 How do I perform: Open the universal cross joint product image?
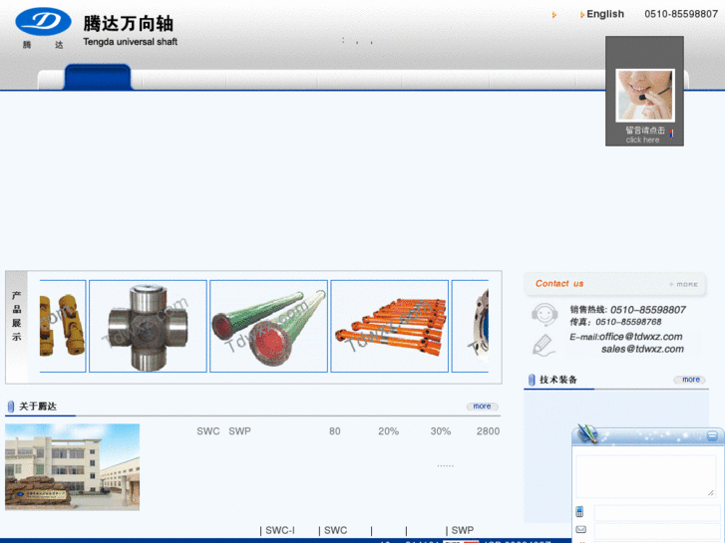click(x=148, y=326)
